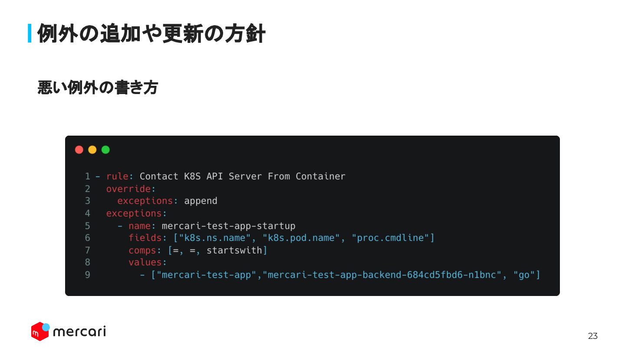Click the startswith comparator on line 7
The width and height of the screenshot is (625, 351).
234,250
